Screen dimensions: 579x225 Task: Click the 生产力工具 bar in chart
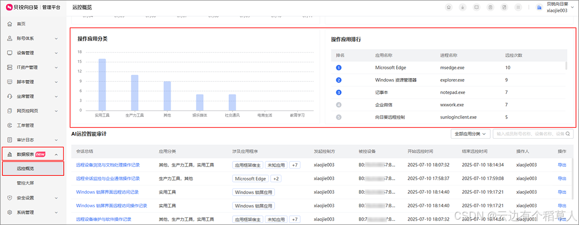click(135, 93)
